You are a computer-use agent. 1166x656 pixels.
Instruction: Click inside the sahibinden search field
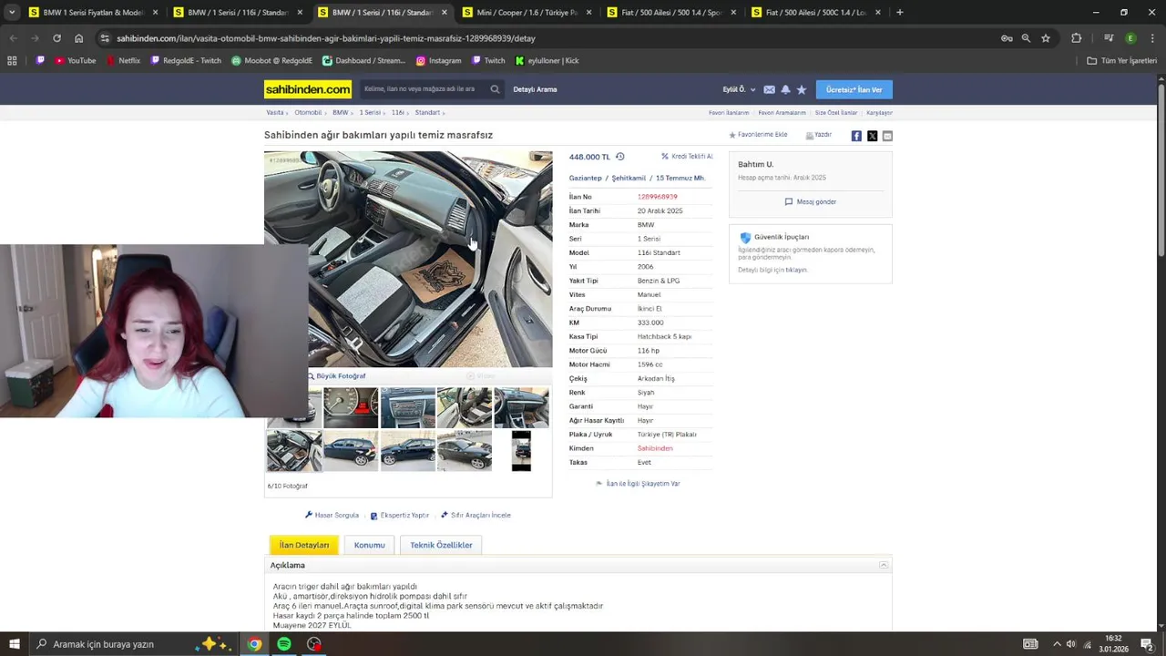422,89
